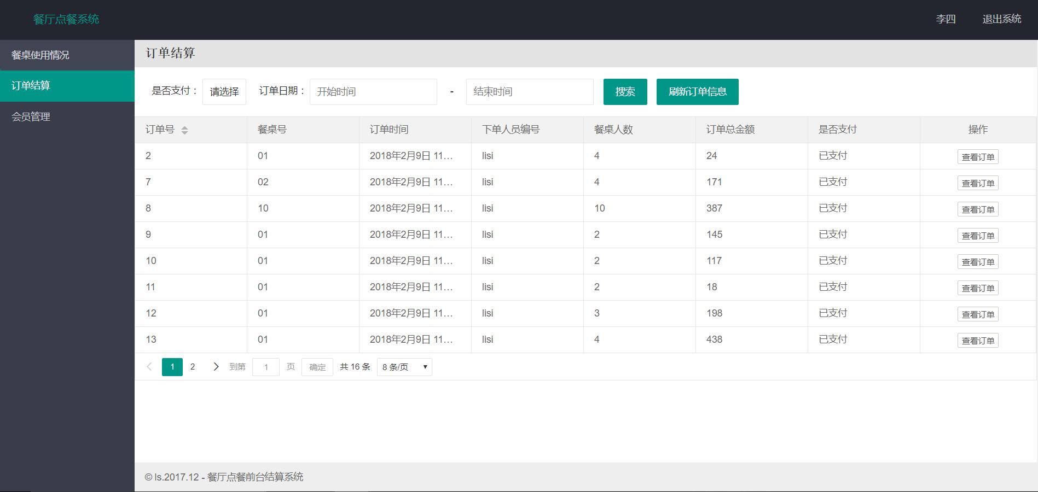
Task: Click the 操作 column header
Action: (978, 130)
